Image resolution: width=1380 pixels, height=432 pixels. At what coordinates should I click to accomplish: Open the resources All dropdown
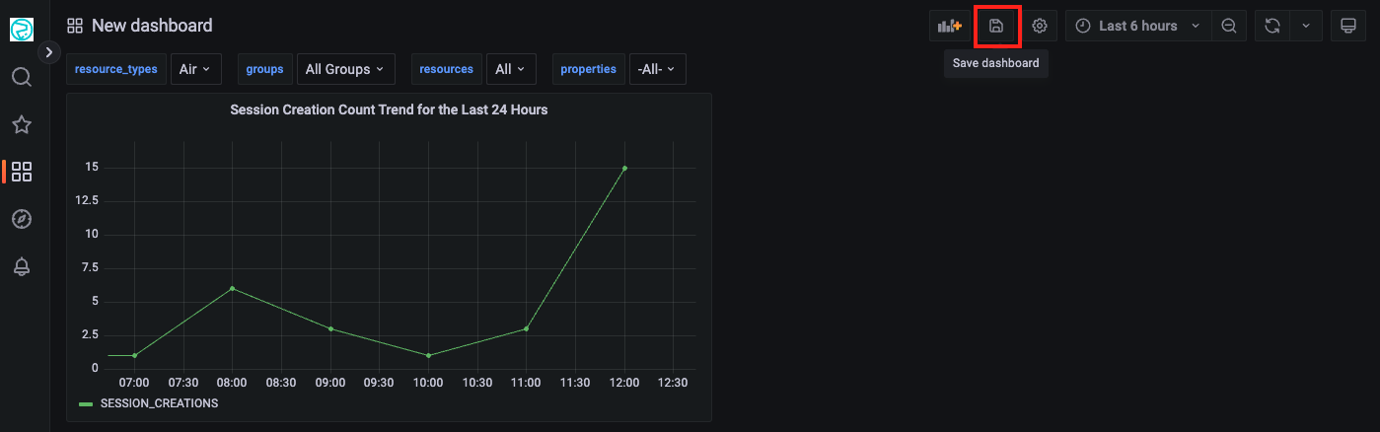[x=511, y=69]
